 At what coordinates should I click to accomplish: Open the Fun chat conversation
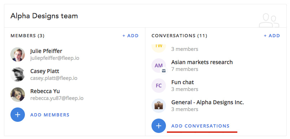pos(183,82)
